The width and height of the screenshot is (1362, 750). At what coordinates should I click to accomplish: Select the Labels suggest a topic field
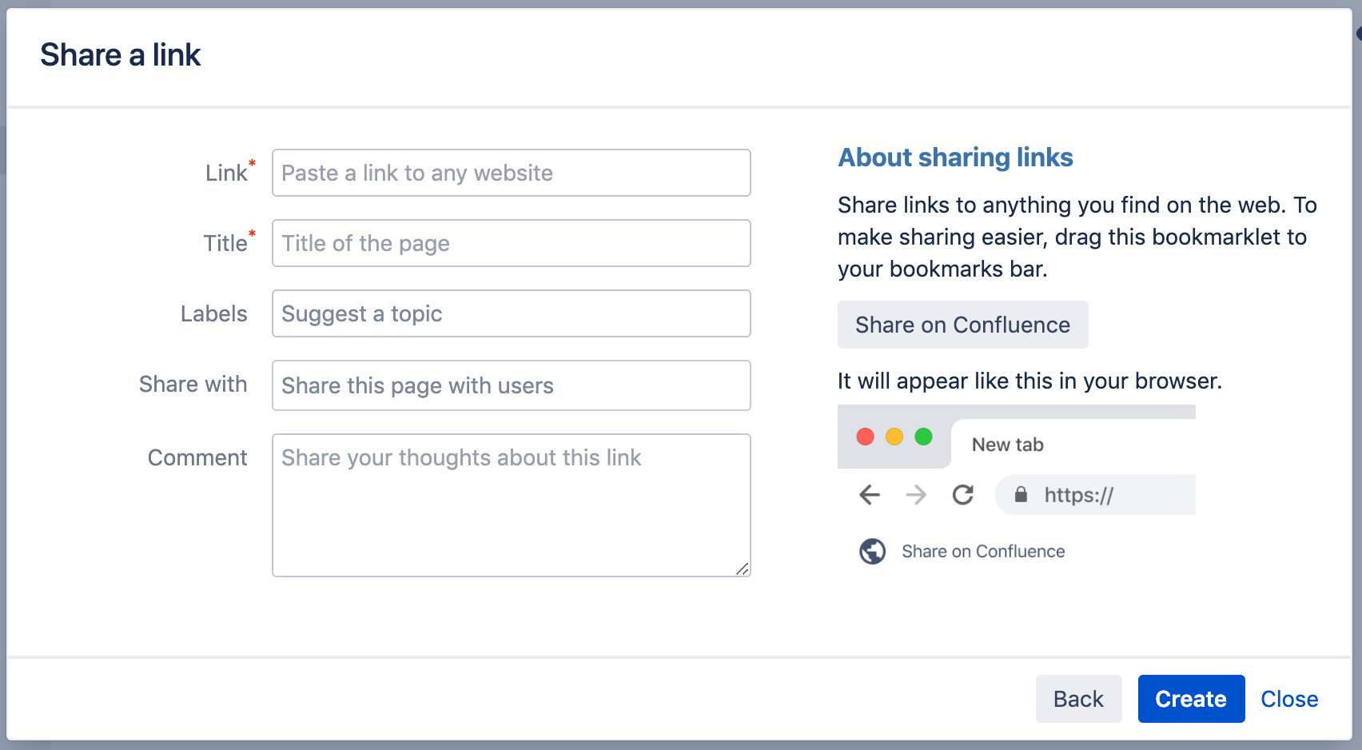click(x=511, y=313)
